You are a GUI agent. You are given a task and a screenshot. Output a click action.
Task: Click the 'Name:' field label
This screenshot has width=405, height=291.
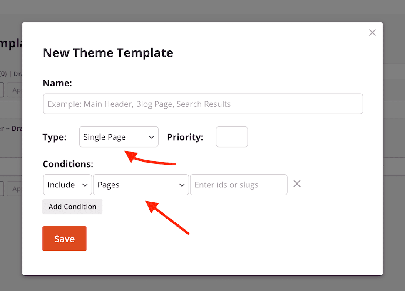[x=57, y=83]
